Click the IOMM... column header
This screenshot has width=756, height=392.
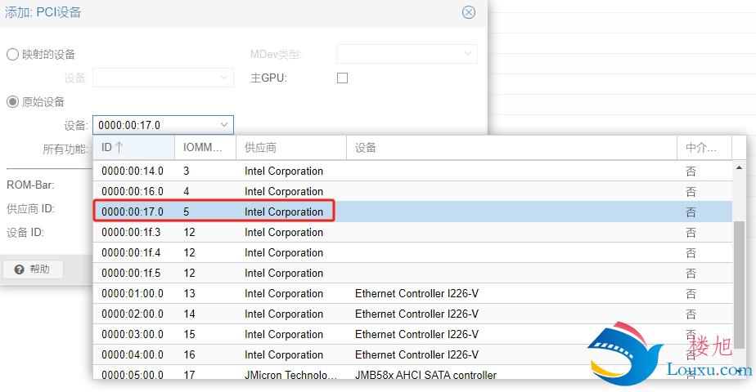pyautogui.click(x=205, y=148)
